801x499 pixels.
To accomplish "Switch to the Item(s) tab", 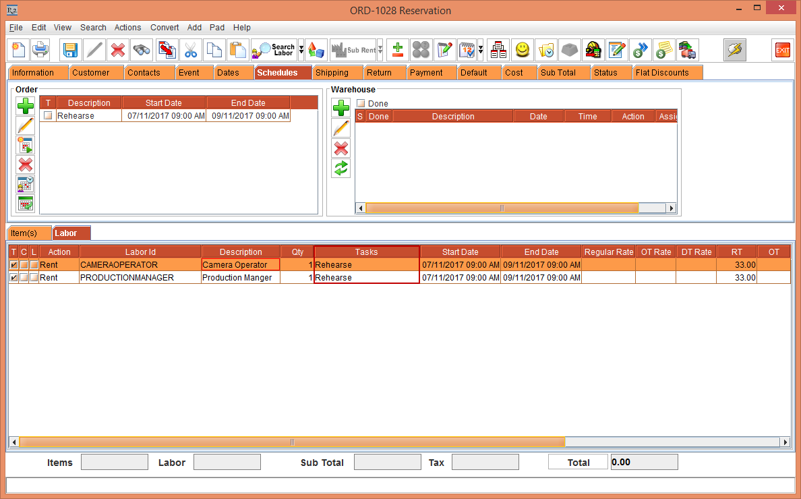I will (29, 233).
